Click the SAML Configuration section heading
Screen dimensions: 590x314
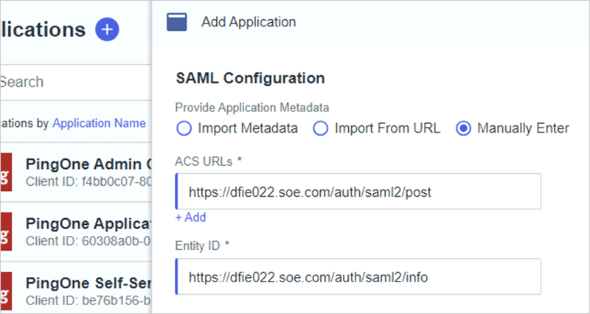pyautogui.click(x=251, y=77)
